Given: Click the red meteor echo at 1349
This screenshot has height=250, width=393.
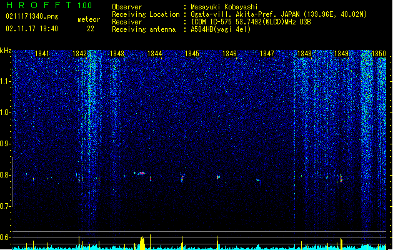Looking at the screenshot, I should click(x=341, y=178).
